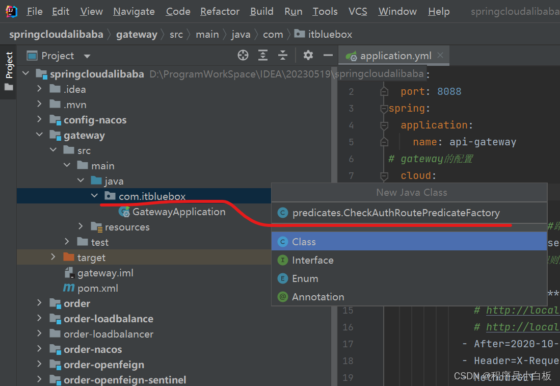Select Interface in New Java Class popup
Image resolution: width=560 pixels, height=386 pixels.
click(409, 260)
